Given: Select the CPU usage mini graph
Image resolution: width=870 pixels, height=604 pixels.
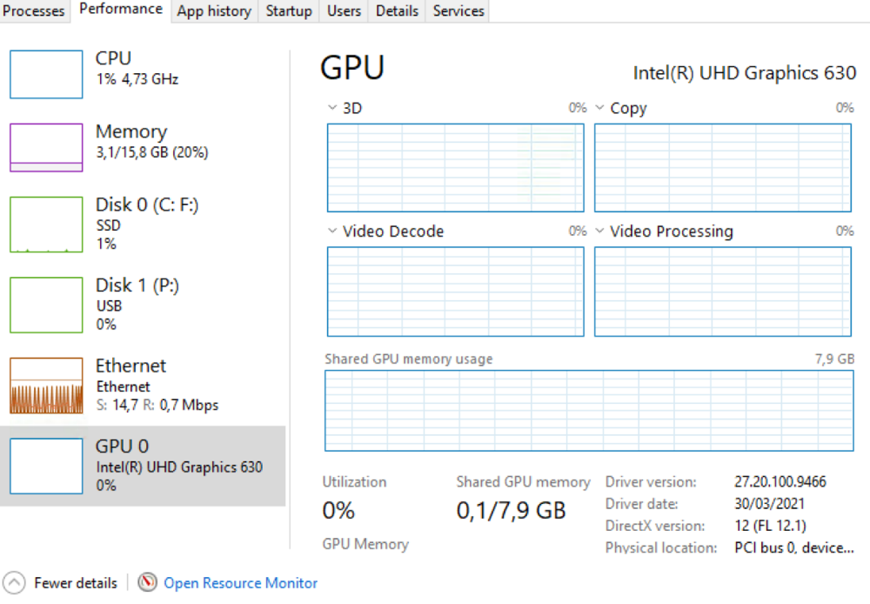Looking at the screenshot, I should pyautogui.click(x=46, y=74).
